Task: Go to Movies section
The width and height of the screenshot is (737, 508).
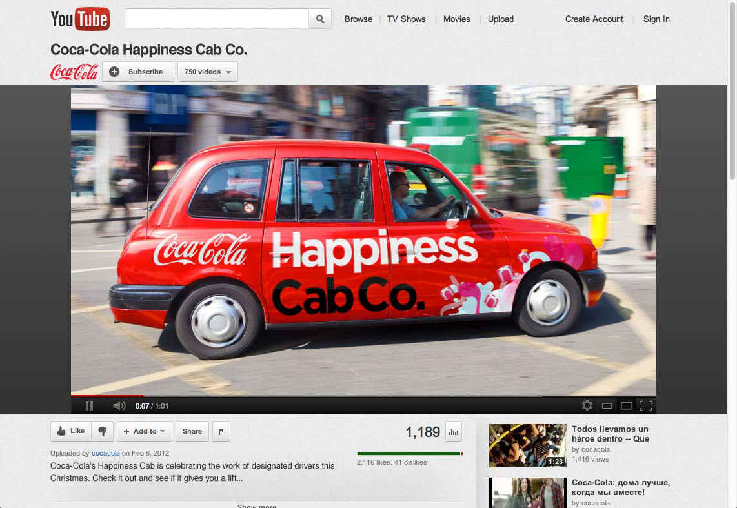Action: [456, 19]
